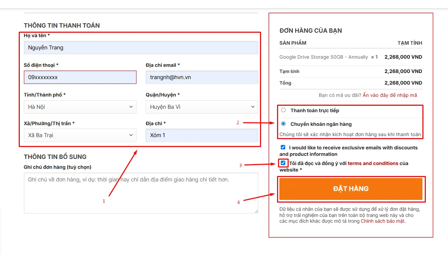Focus the Số điện thoại phone field
448x265 pixels.
[80, 77]
